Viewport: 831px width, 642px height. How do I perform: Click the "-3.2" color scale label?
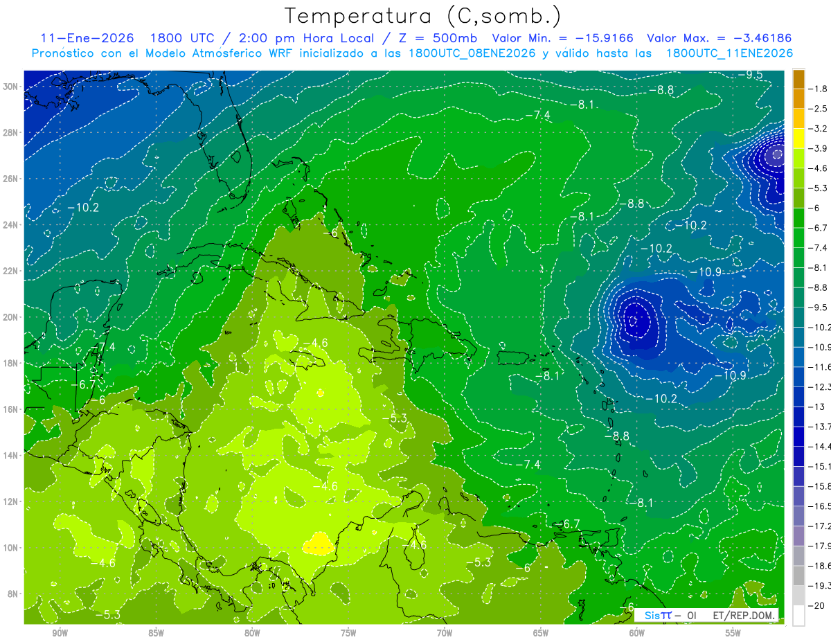(817, 129)
